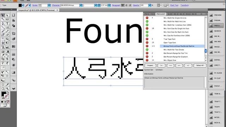
Task: Select the Type tool
Action: 7,23
